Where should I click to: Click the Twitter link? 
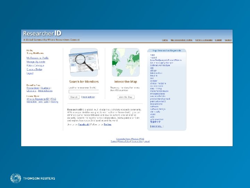[108, 125]
